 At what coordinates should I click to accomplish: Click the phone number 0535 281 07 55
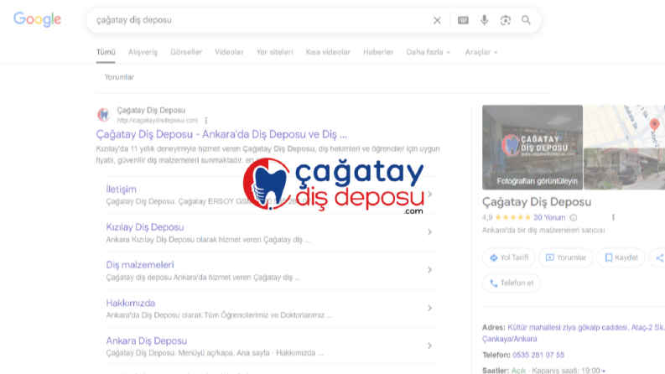tap(538, 355)
